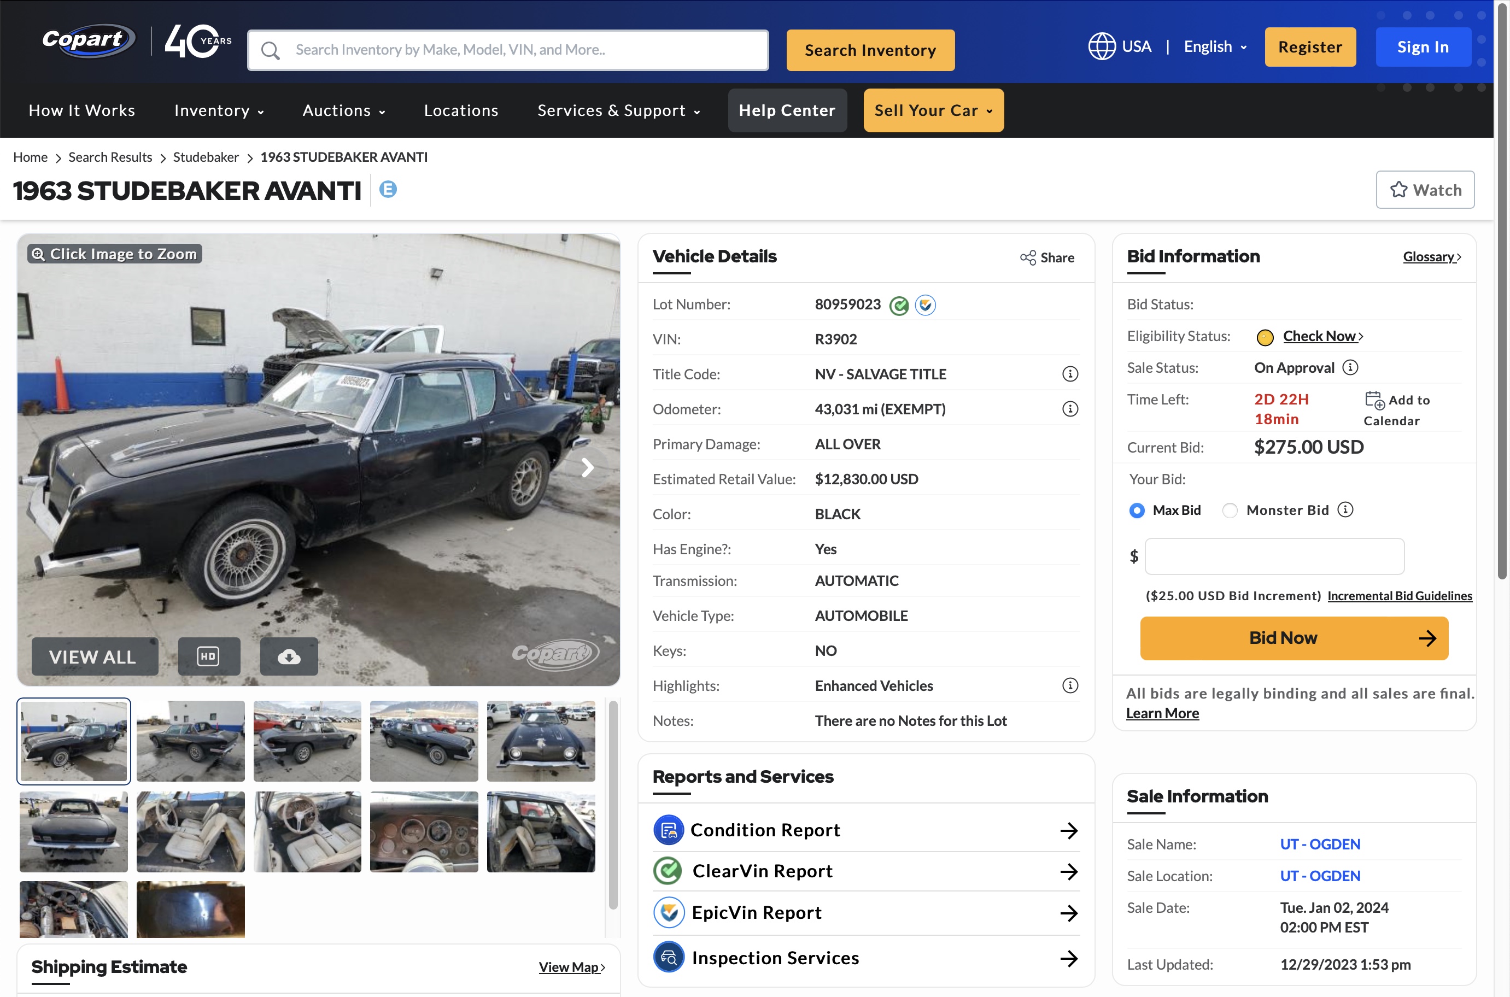Expand the Sell Your Car dropdown
This screenshot has height=997, width=1510.
point(933,110)
